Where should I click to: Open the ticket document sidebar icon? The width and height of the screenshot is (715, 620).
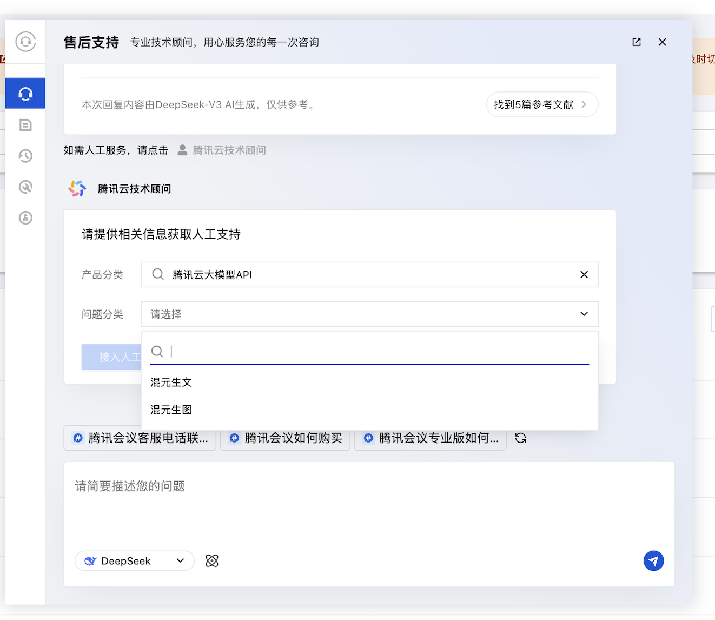point(25,125)
